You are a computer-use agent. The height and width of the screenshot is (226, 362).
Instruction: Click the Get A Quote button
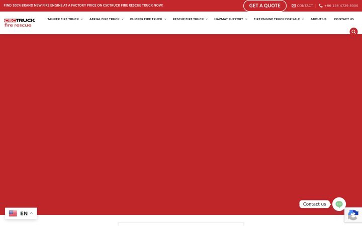point(265,6)
